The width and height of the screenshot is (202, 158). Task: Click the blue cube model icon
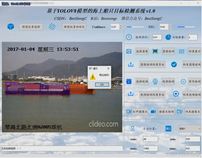11,27
